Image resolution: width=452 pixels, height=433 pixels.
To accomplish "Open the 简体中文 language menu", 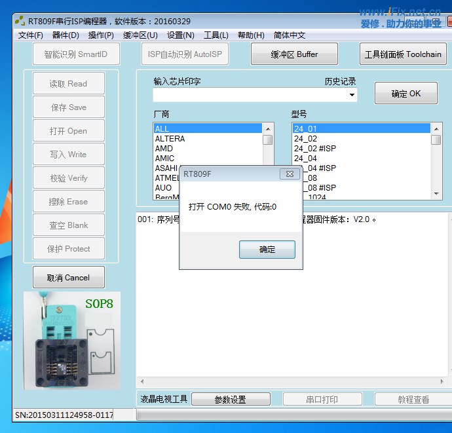I will point(290,35).
